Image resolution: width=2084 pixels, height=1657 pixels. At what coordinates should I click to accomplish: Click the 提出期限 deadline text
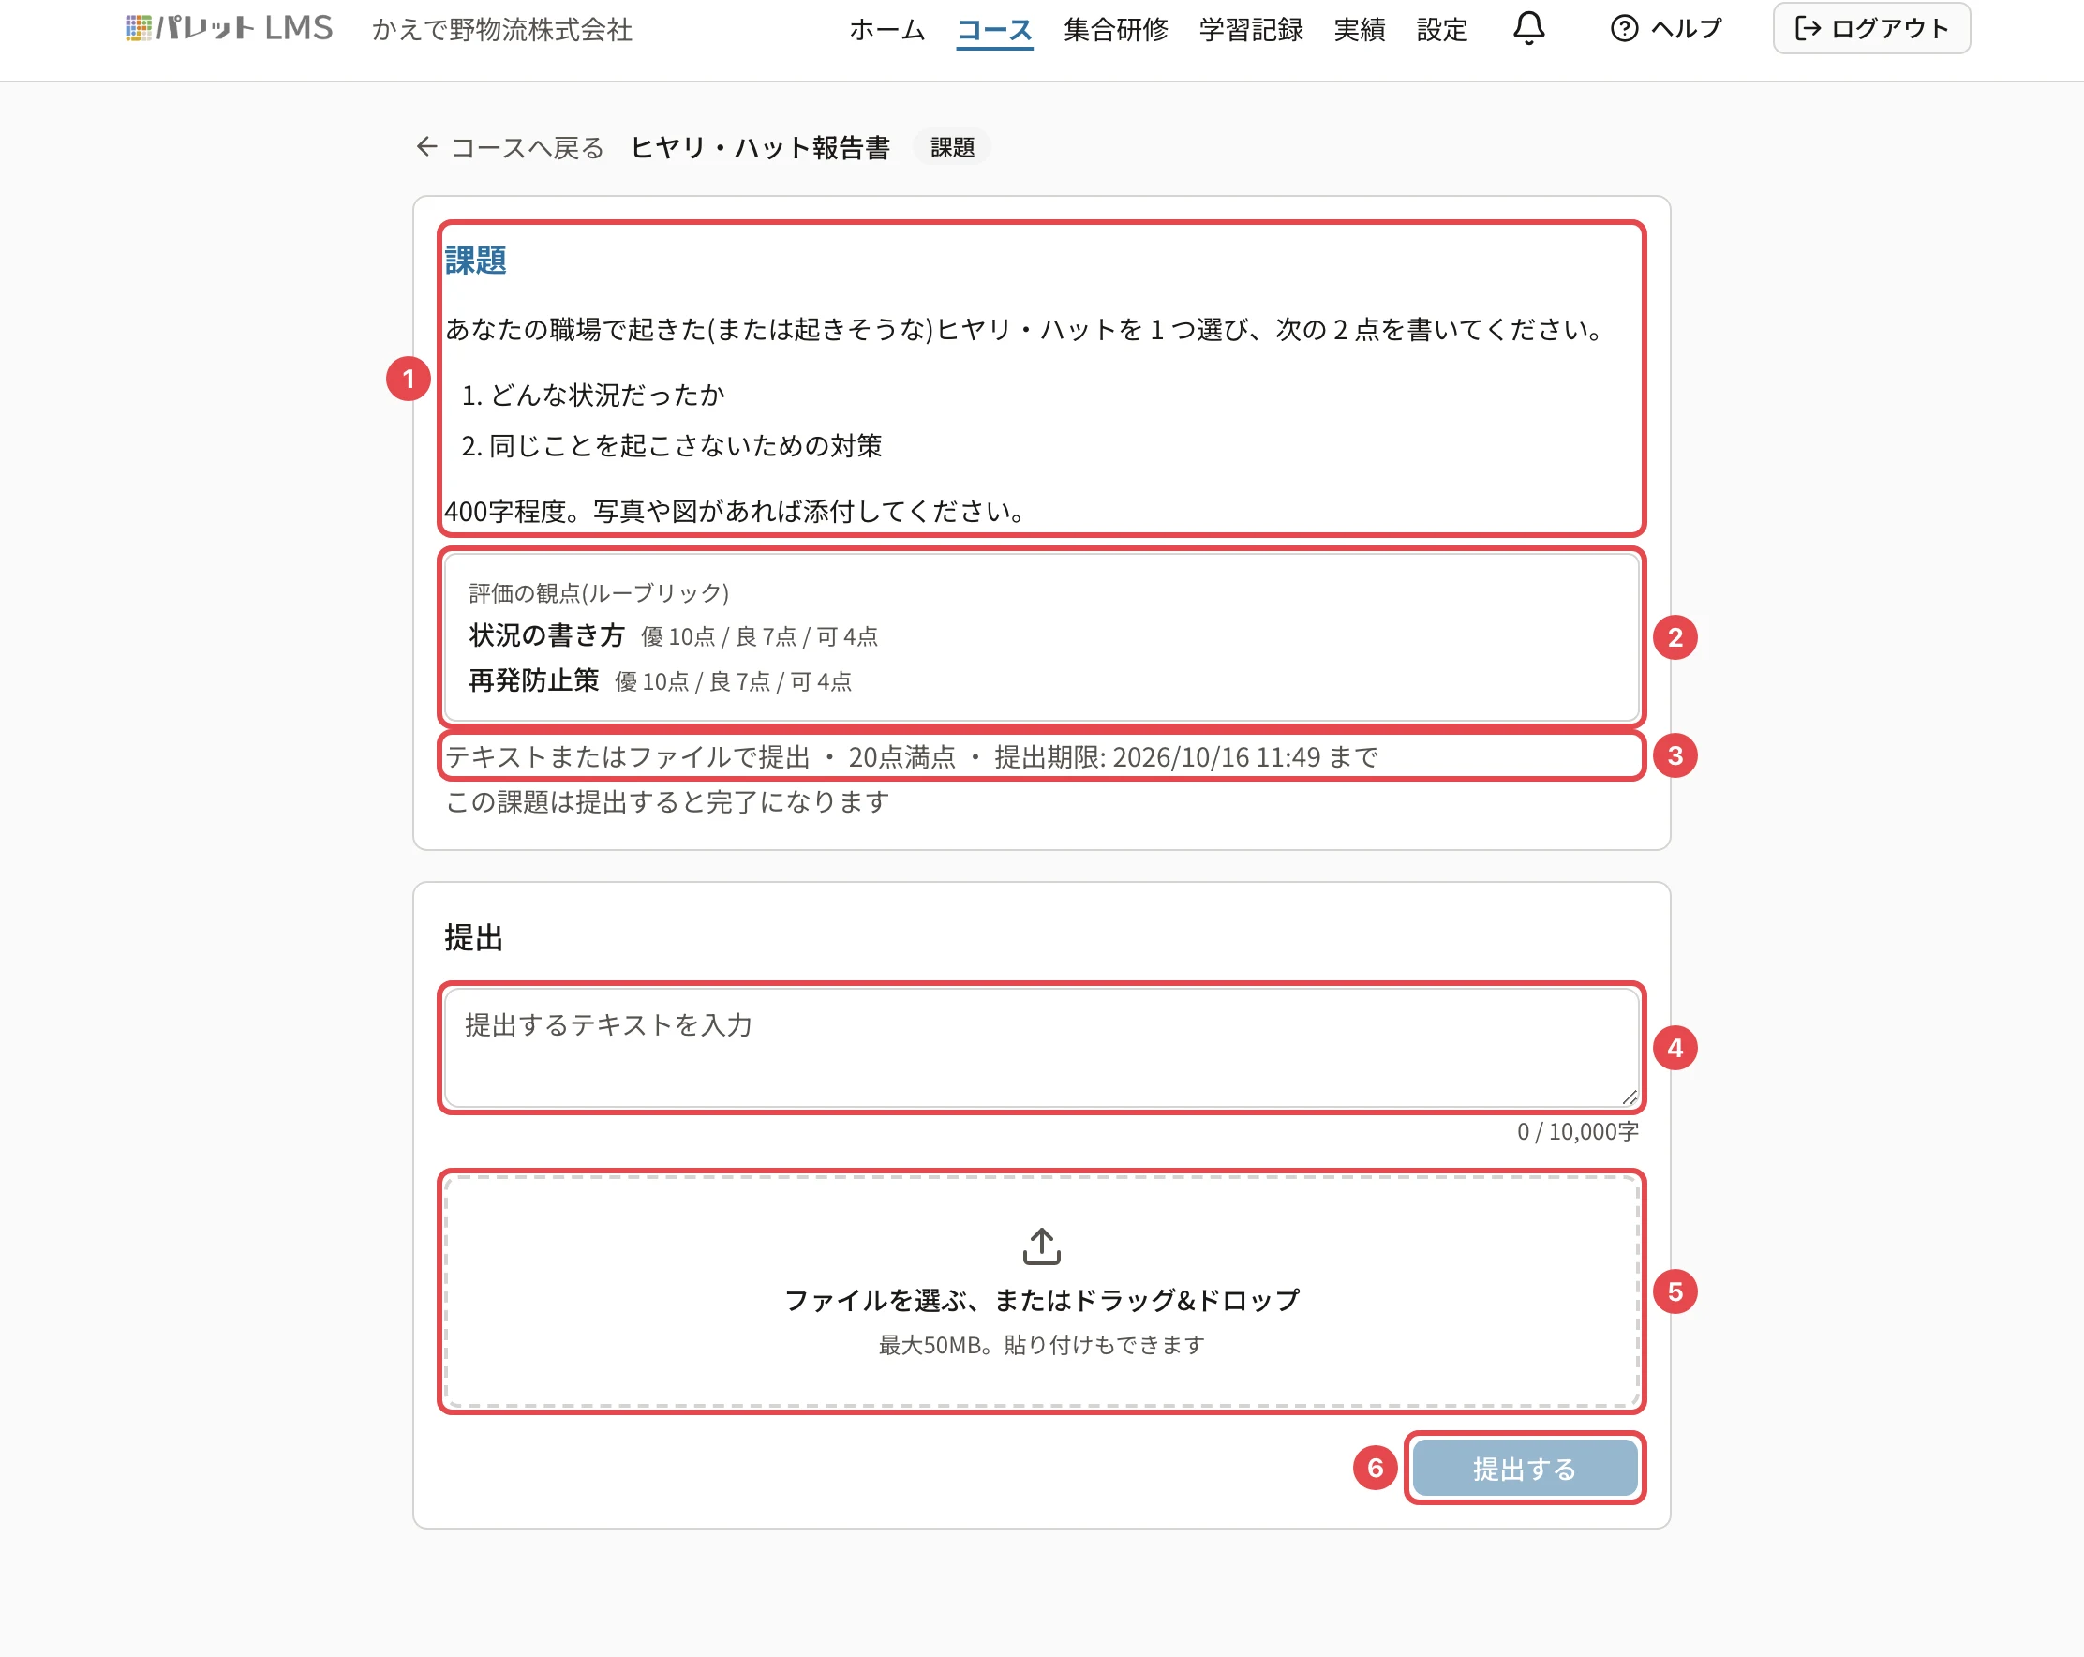(1186, 756)
